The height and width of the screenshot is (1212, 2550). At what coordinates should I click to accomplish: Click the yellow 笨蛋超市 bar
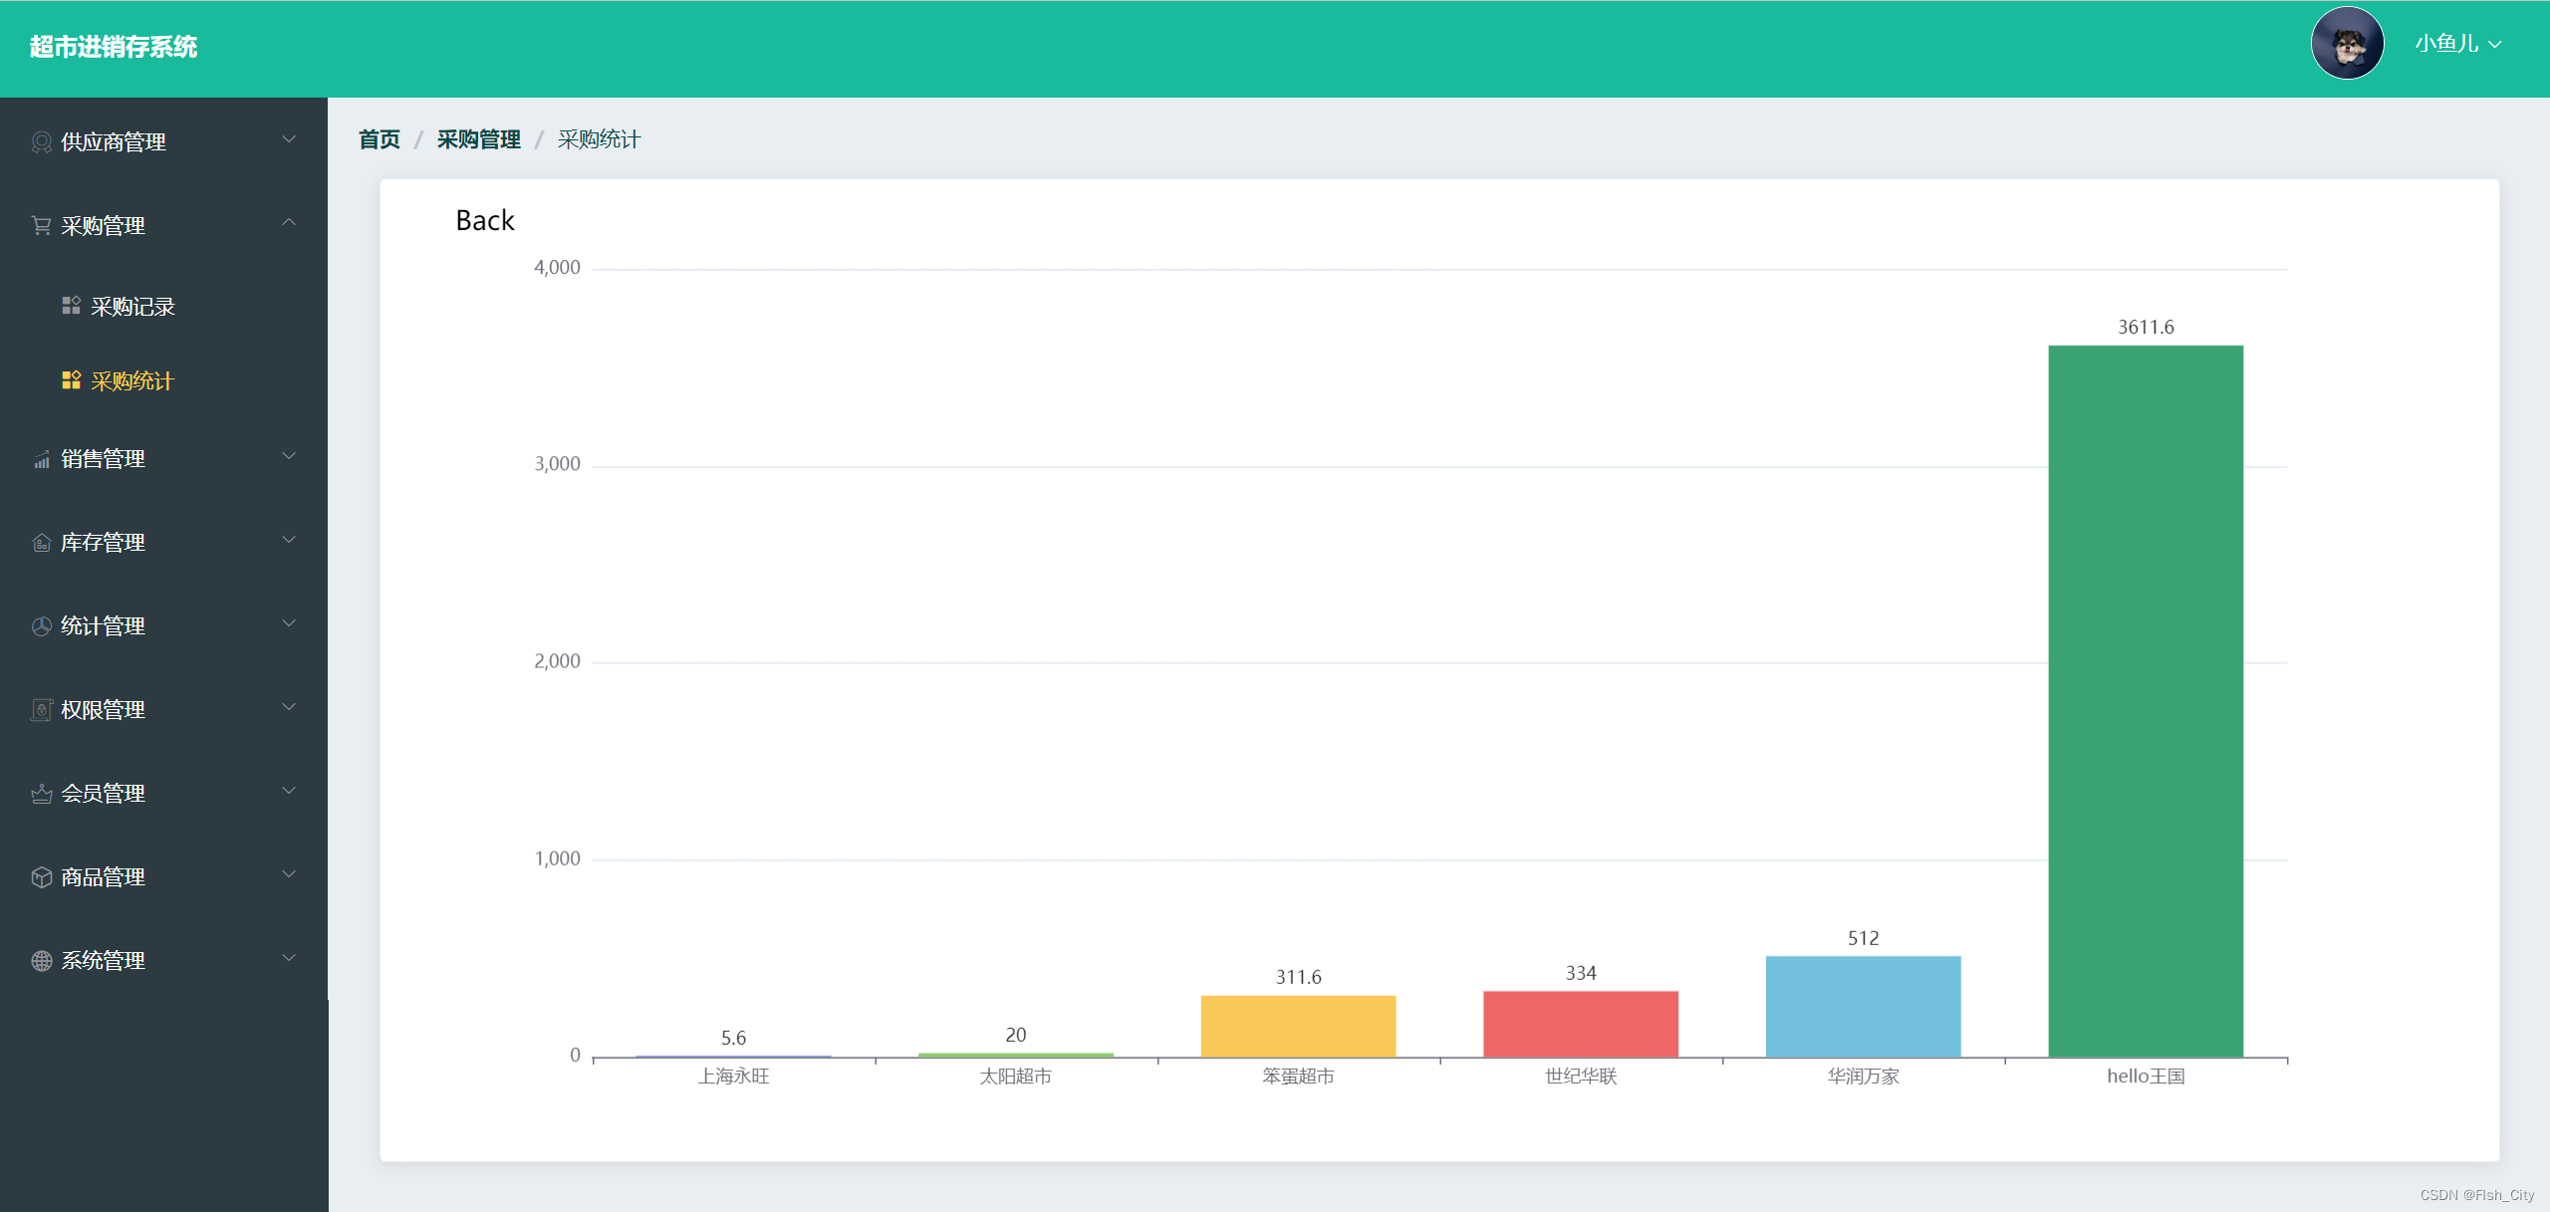pos(1298,1026)
